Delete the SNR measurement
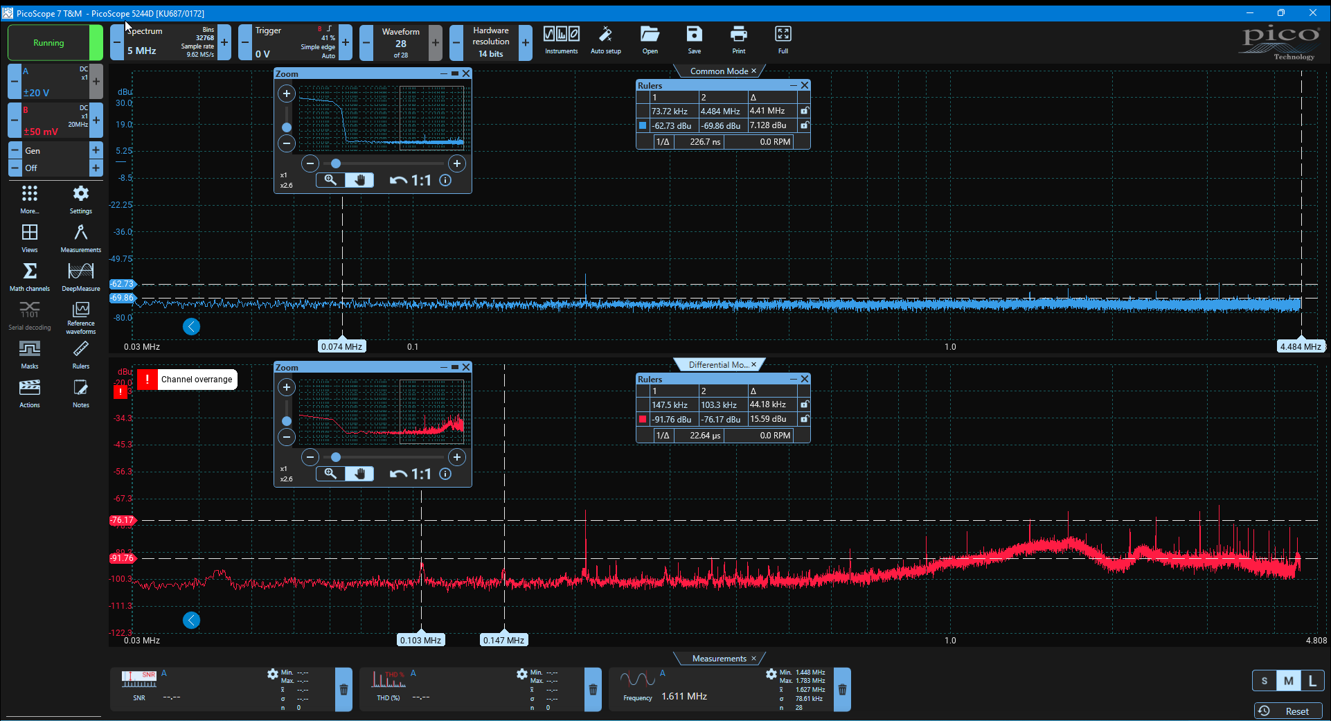 [343, 690]
